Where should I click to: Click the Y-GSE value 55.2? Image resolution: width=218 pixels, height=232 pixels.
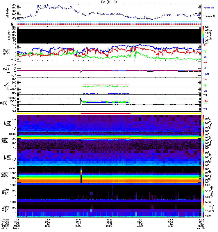(109, 222)
